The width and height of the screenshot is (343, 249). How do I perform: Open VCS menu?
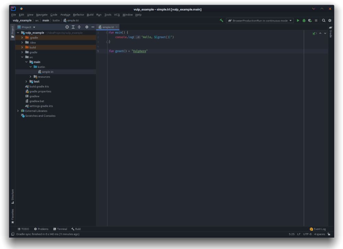pos(117,15)
